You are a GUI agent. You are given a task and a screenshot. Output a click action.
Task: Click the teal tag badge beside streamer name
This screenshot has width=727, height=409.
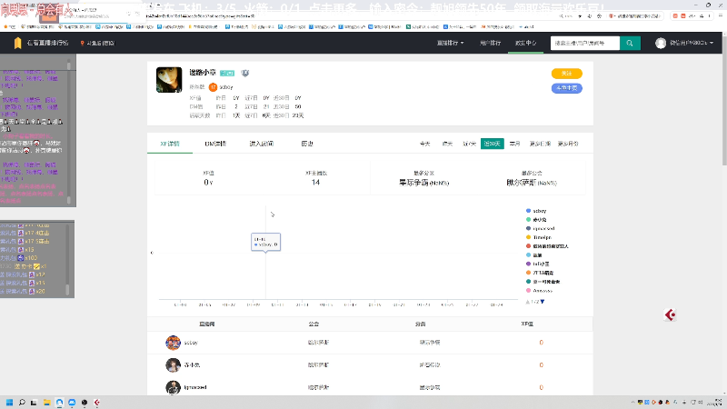227,74
